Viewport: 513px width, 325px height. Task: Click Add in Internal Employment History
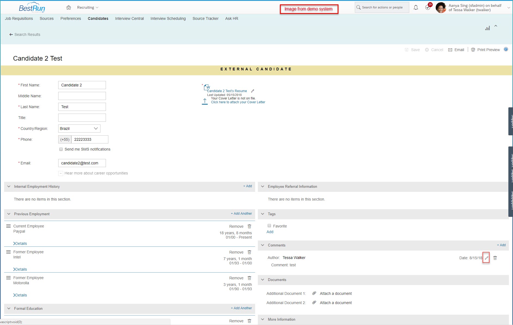[x=248, y=186]
